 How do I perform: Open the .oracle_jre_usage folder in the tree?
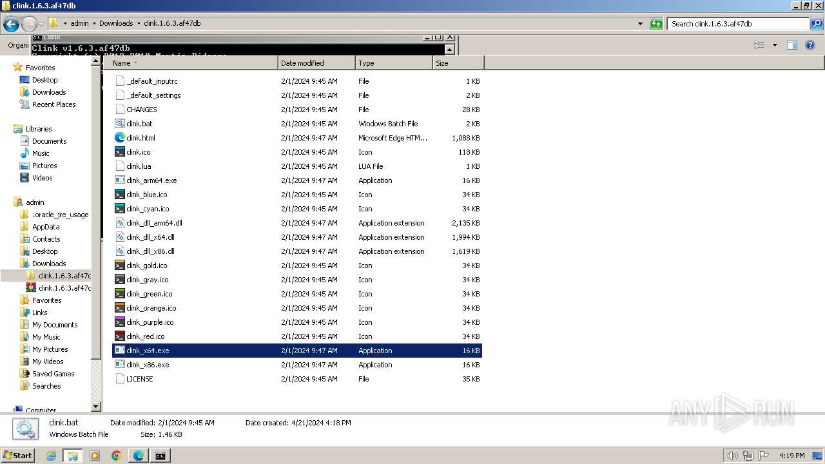click(60, 215)
